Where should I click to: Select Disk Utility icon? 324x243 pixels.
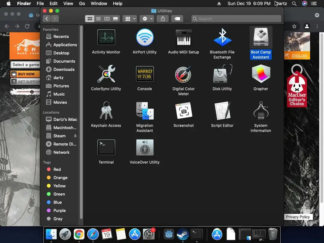(x=222, y=74)
